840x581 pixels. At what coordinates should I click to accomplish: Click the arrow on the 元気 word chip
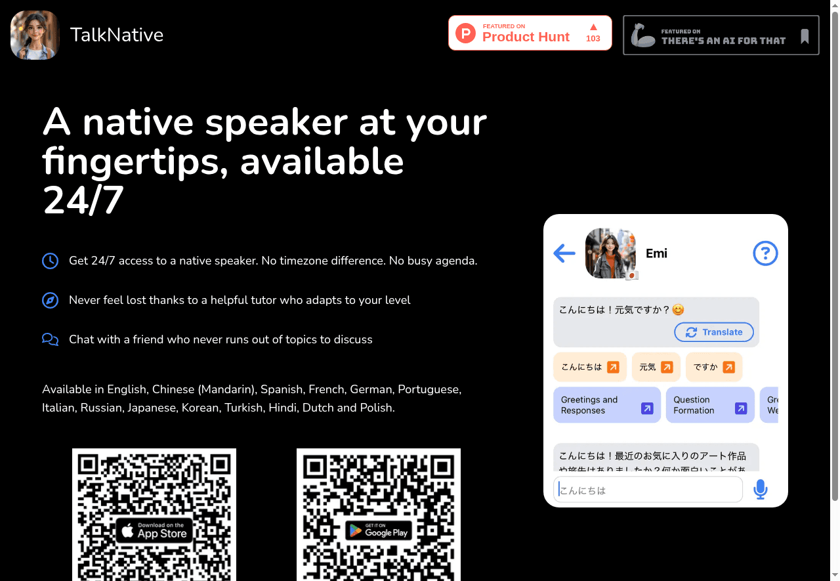coord(667,367)
